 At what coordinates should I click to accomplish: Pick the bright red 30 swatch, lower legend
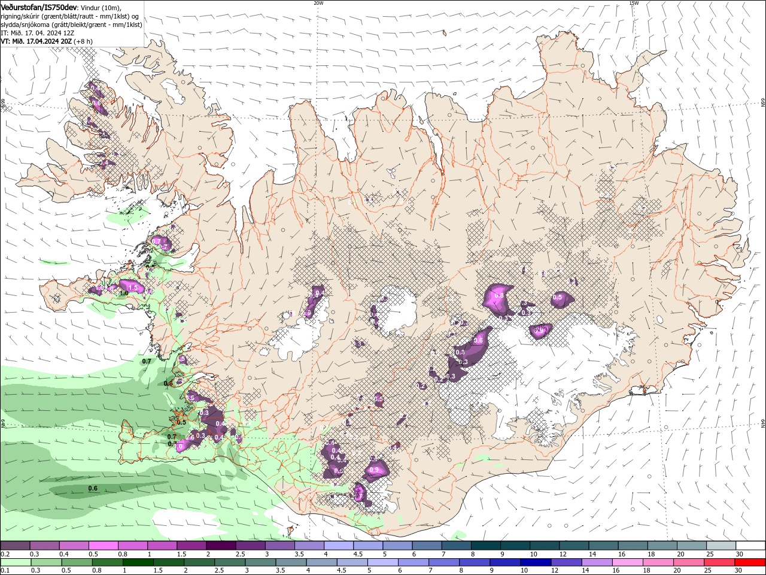pyautogui.click(x=750, y=562)
